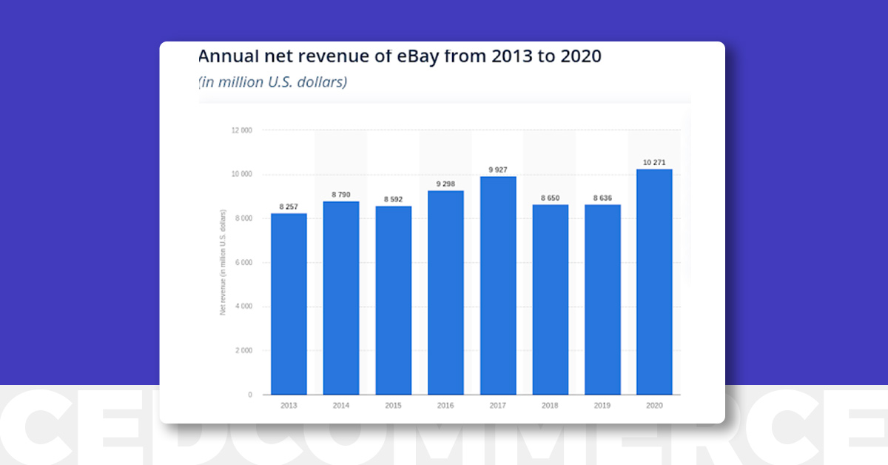This screenshot has height=465, width=888.
Task: Select the 2019 revenue bar
Action: [602, 299]
